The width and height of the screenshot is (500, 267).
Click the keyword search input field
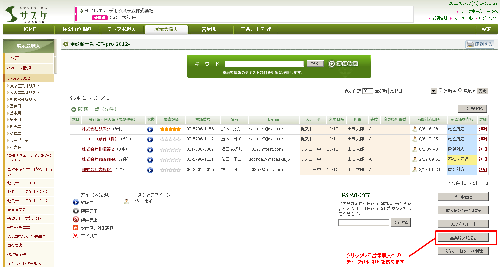click(264, 64)
